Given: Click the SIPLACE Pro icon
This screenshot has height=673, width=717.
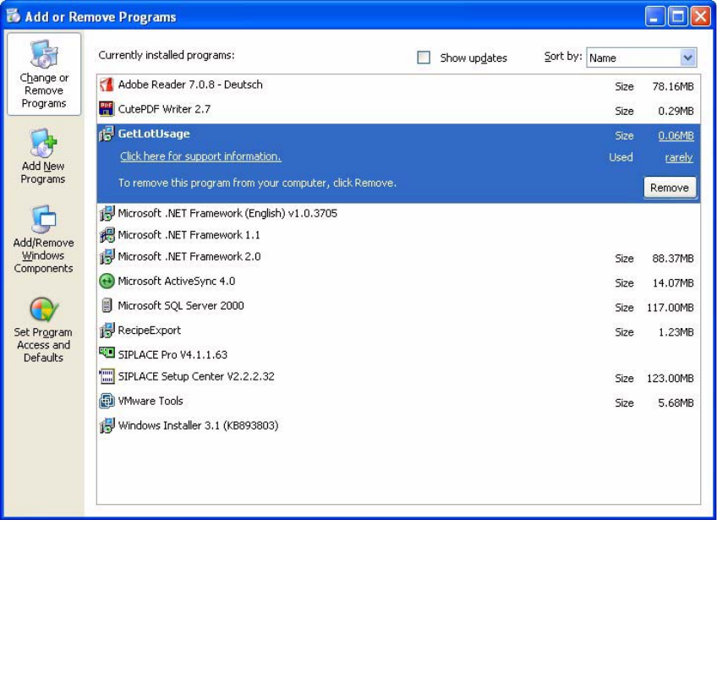Looking at the screenshot, I should [107, 353].
